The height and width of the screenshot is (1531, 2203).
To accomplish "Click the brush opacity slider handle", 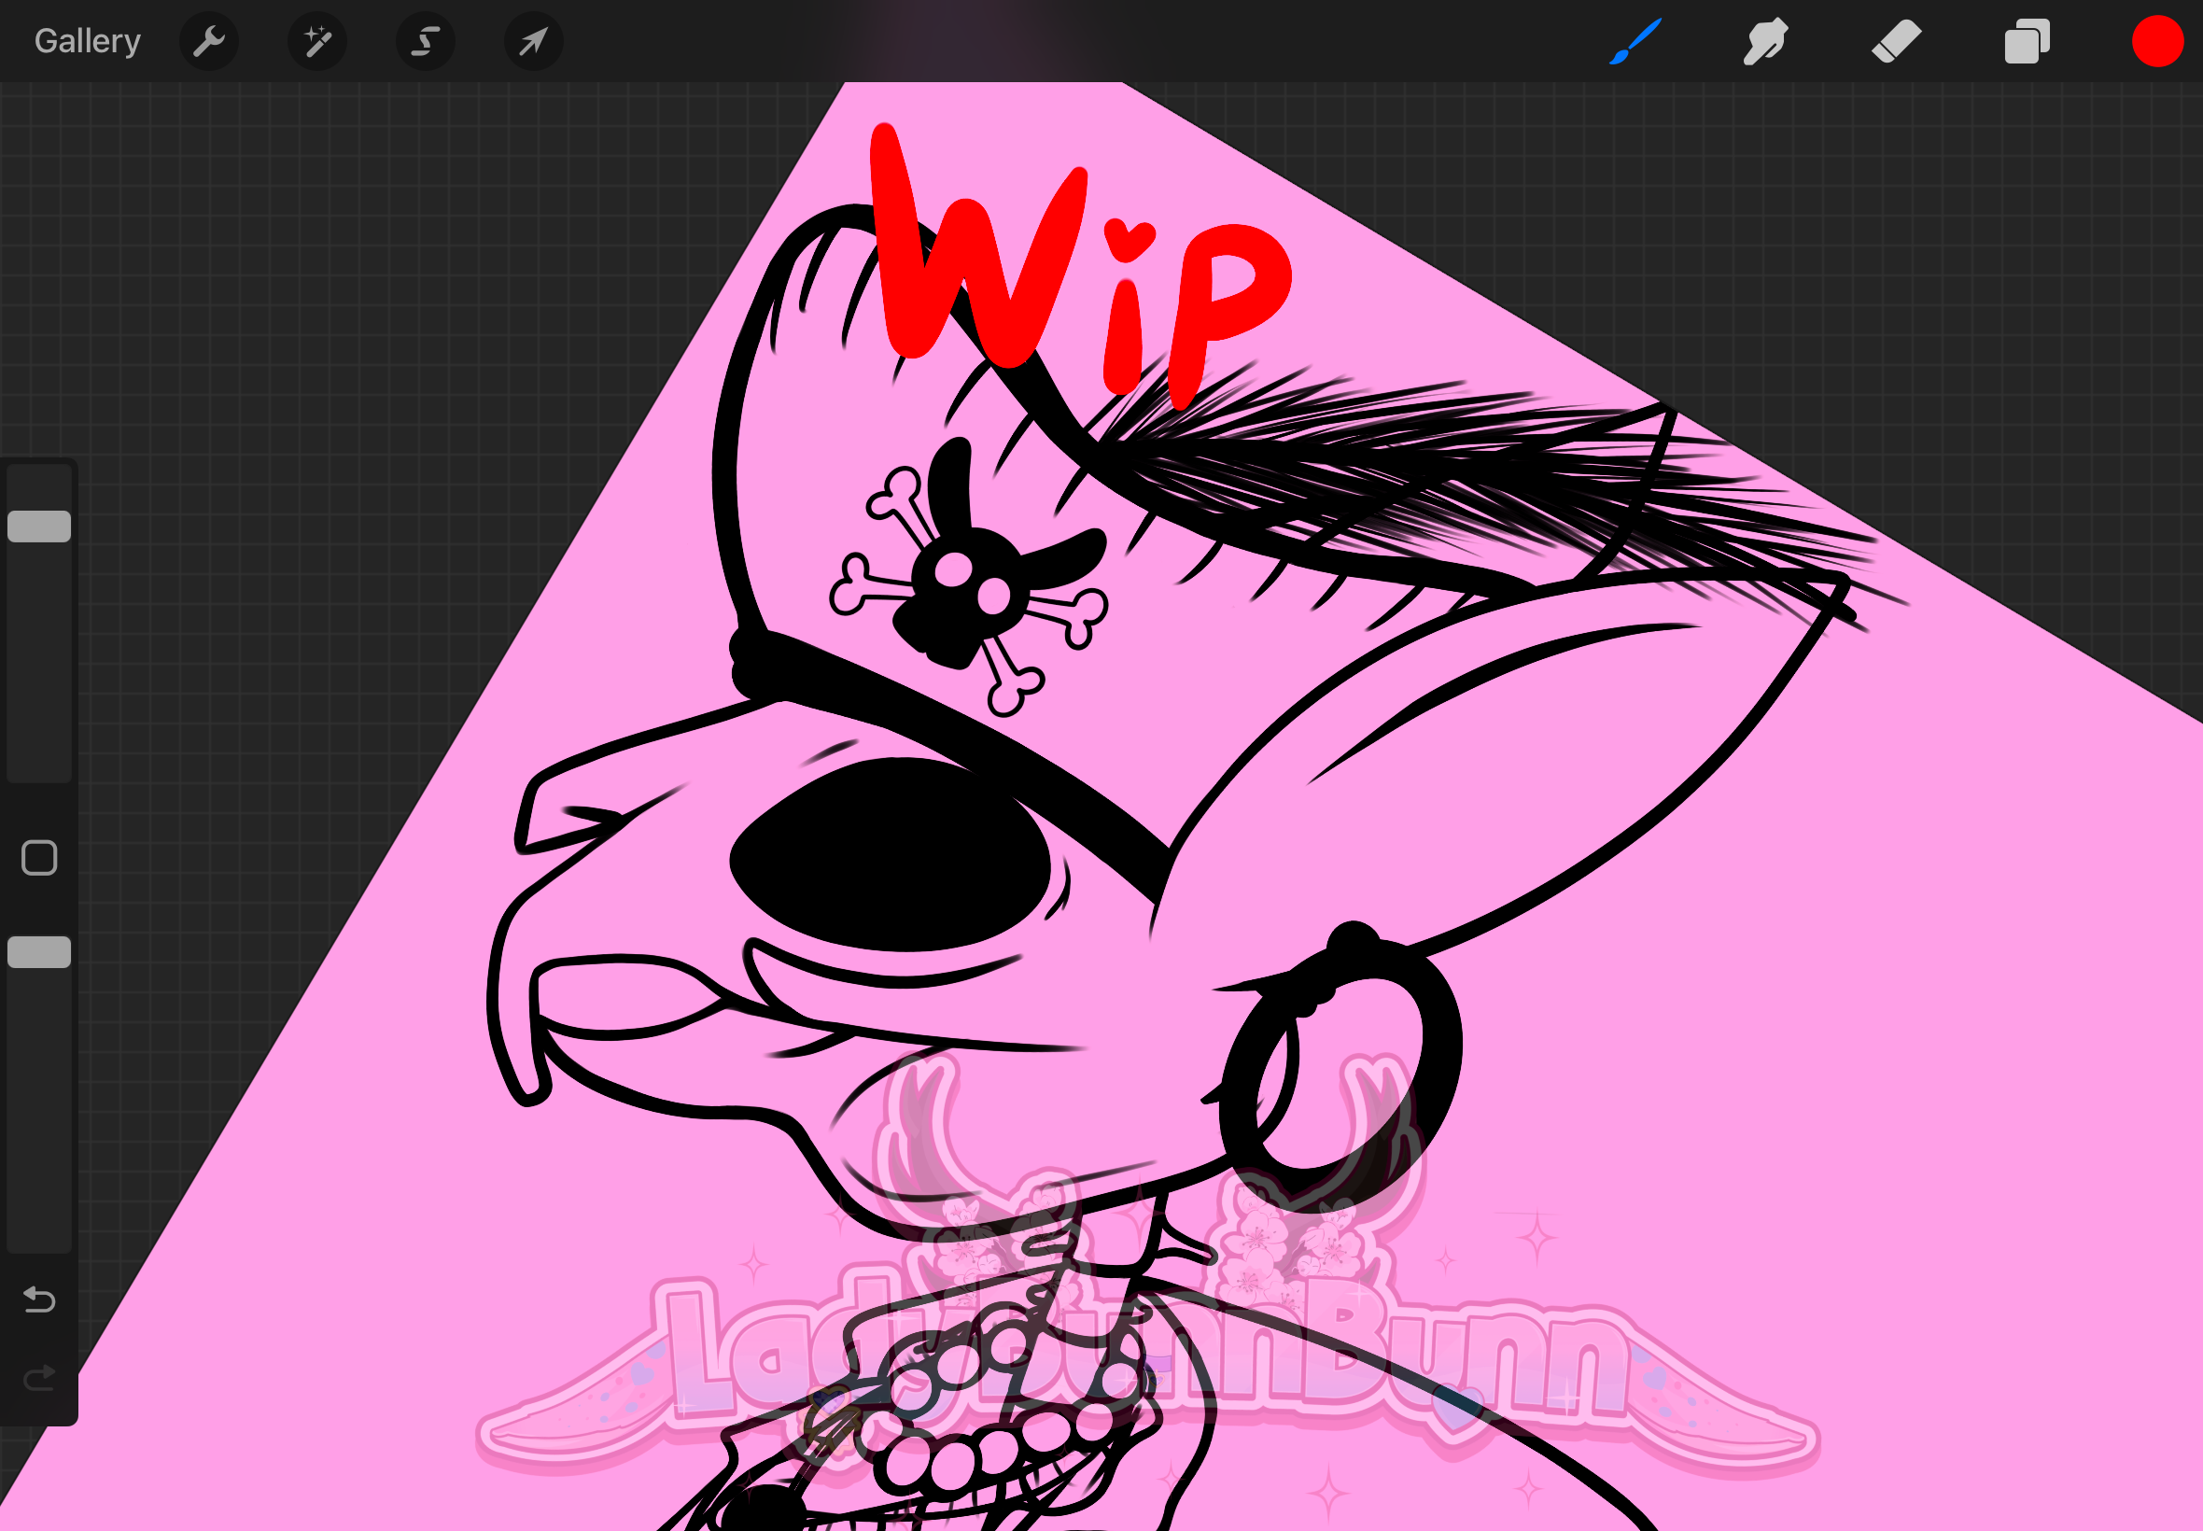I will (x=39, y=951).
